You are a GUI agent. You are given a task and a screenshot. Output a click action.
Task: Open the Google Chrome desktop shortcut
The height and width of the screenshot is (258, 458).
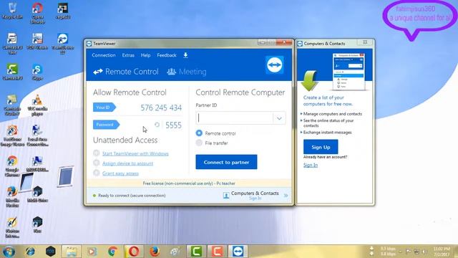coord(12,166)
